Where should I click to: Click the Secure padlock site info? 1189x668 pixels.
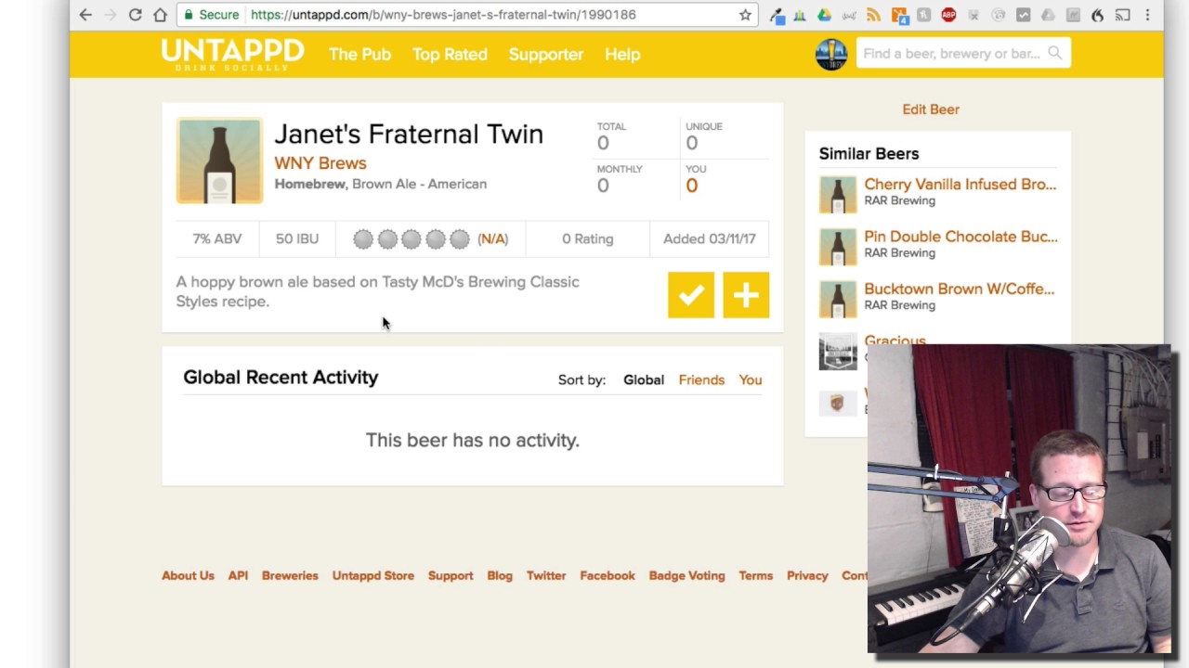pyautogui.click(x=211, y=15)
